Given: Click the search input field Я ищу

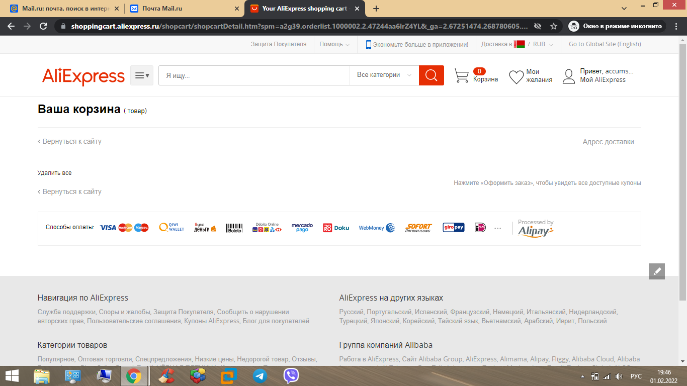Looking at the screenshot, I should click(254, 75).
